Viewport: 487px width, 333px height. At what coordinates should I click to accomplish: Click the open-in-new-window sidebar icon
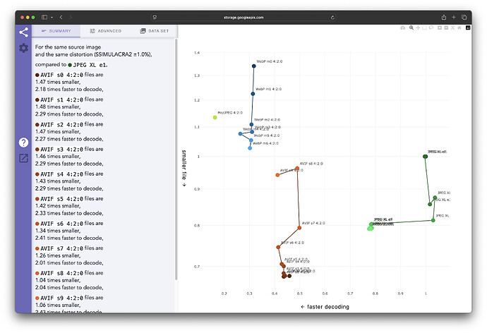23,158
